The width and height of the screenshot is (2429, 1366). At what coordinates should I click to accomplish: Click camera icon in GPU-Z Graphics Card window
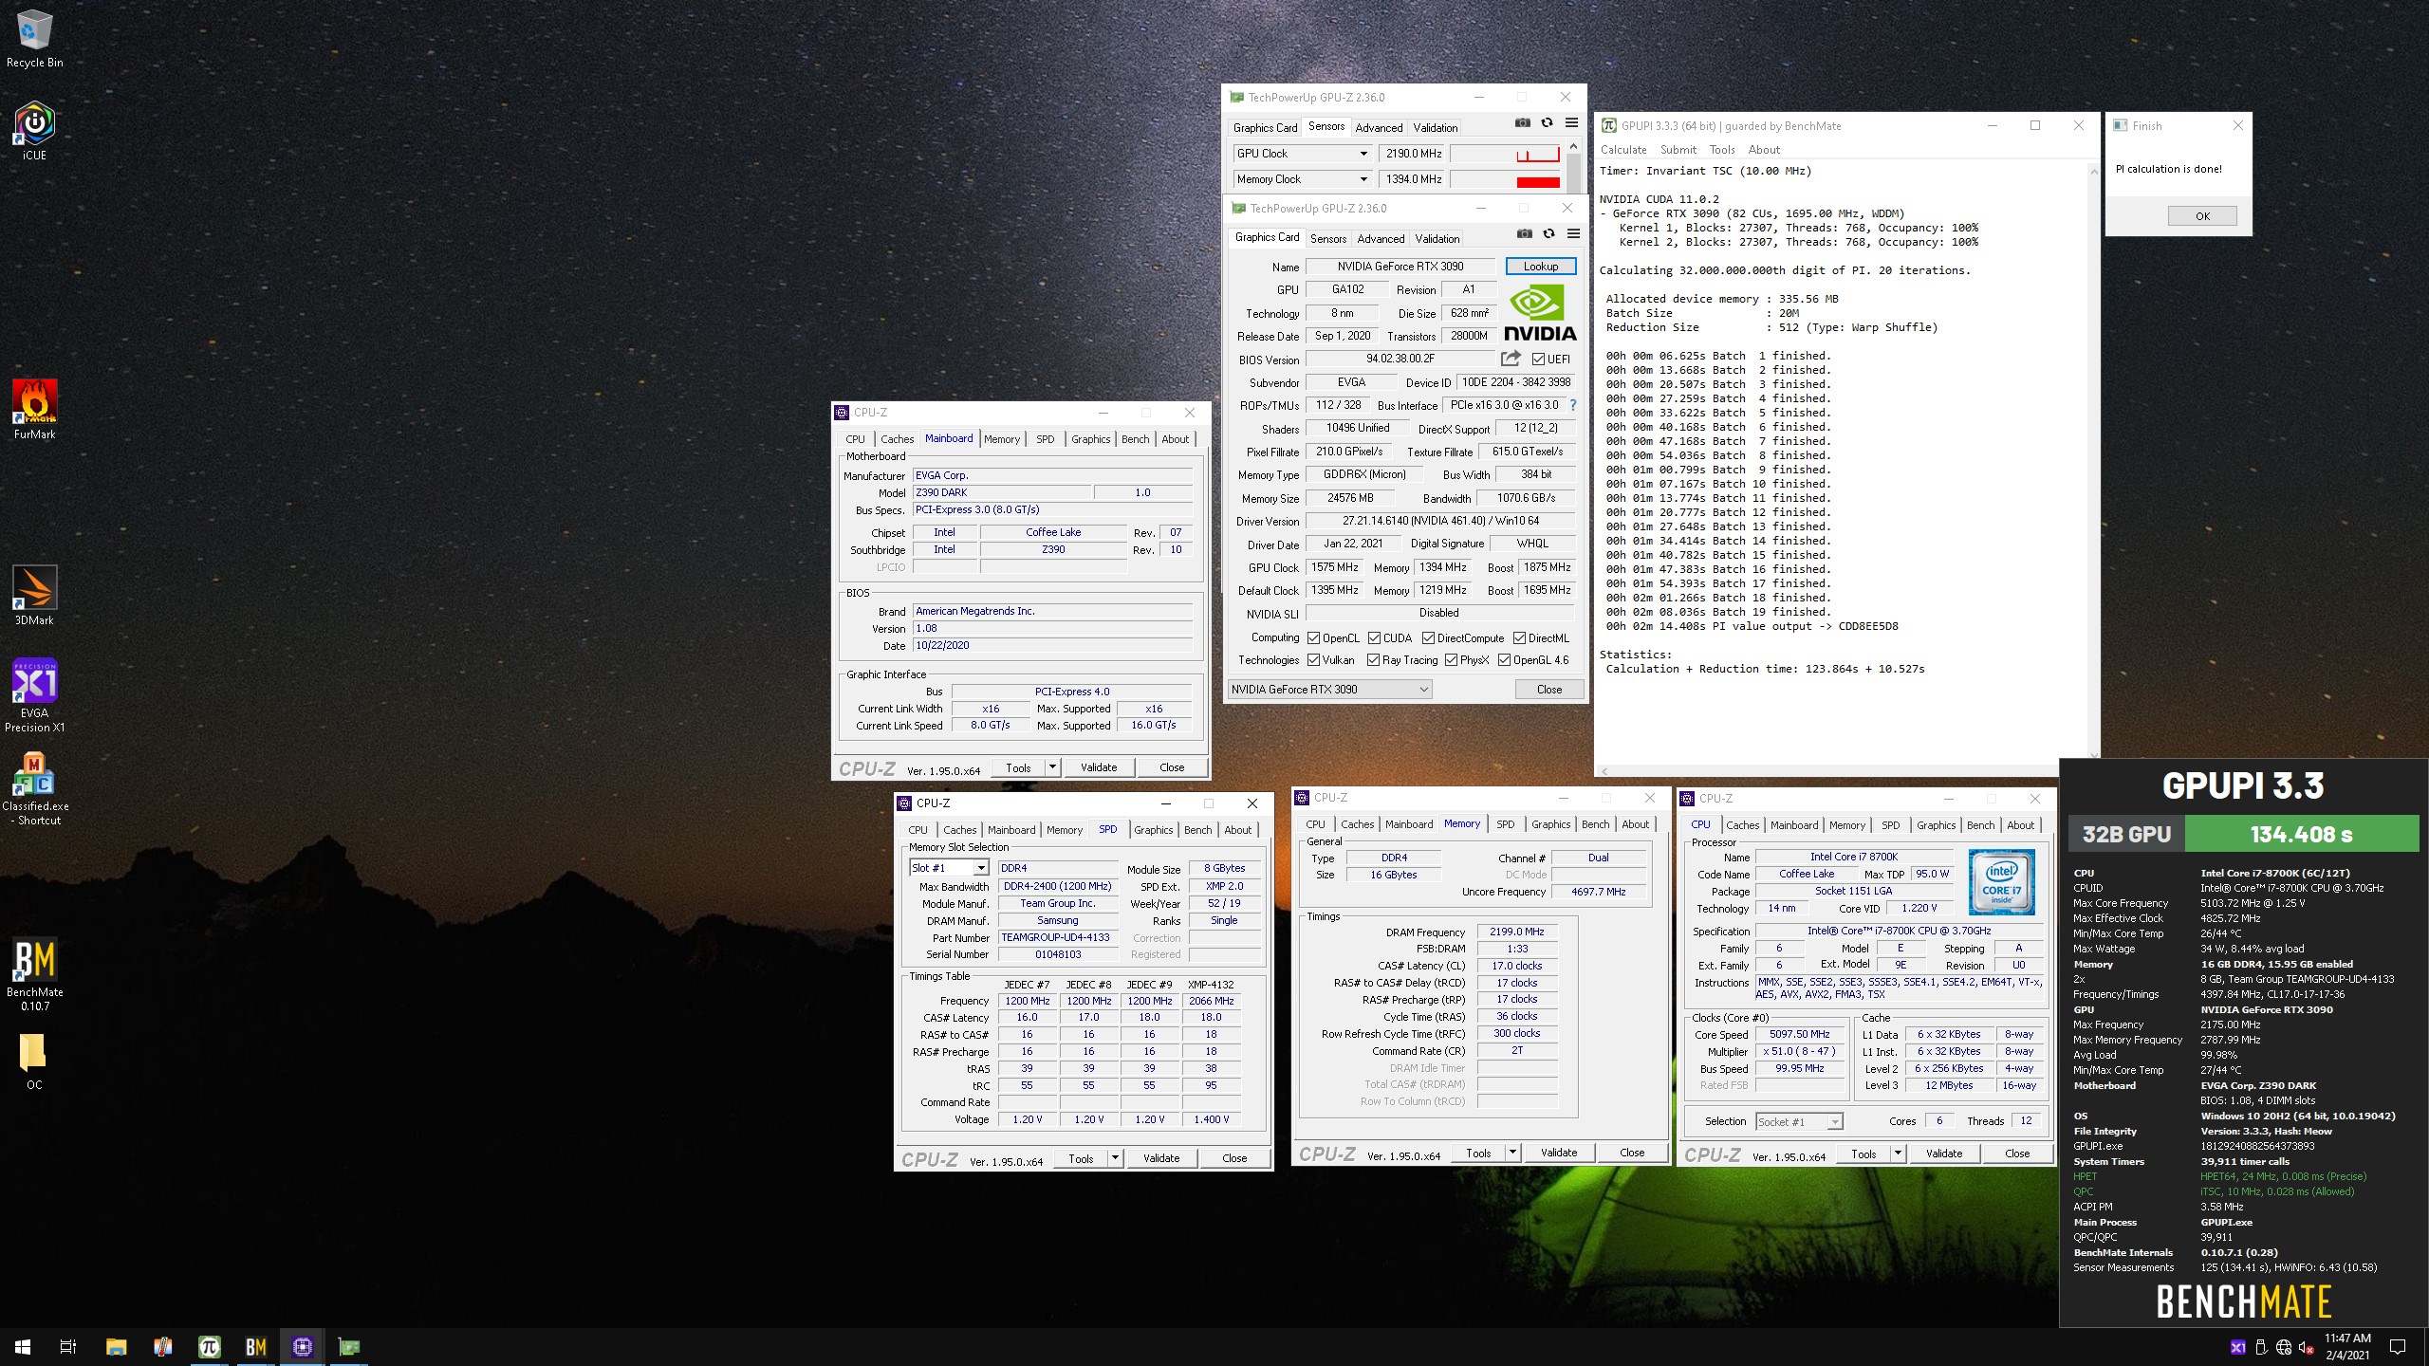pyautogui.click(x=1524, y=234)
